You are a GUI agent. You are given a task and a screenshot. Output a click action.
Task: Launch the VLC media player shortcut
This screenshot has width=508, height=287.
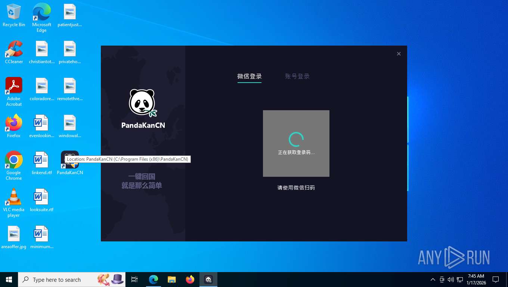(x=14, y=203)
